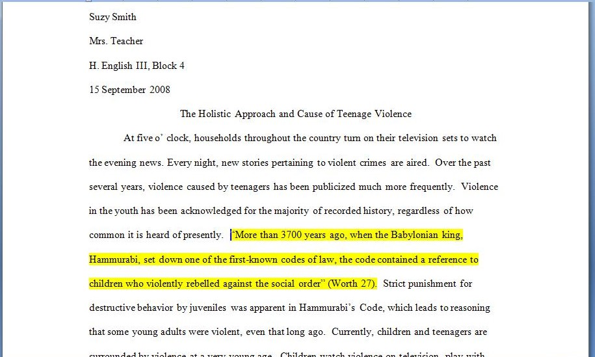This screenshot has width=595, height=357.
Task: Click the words several years starting third line
Action: point(116,187)
